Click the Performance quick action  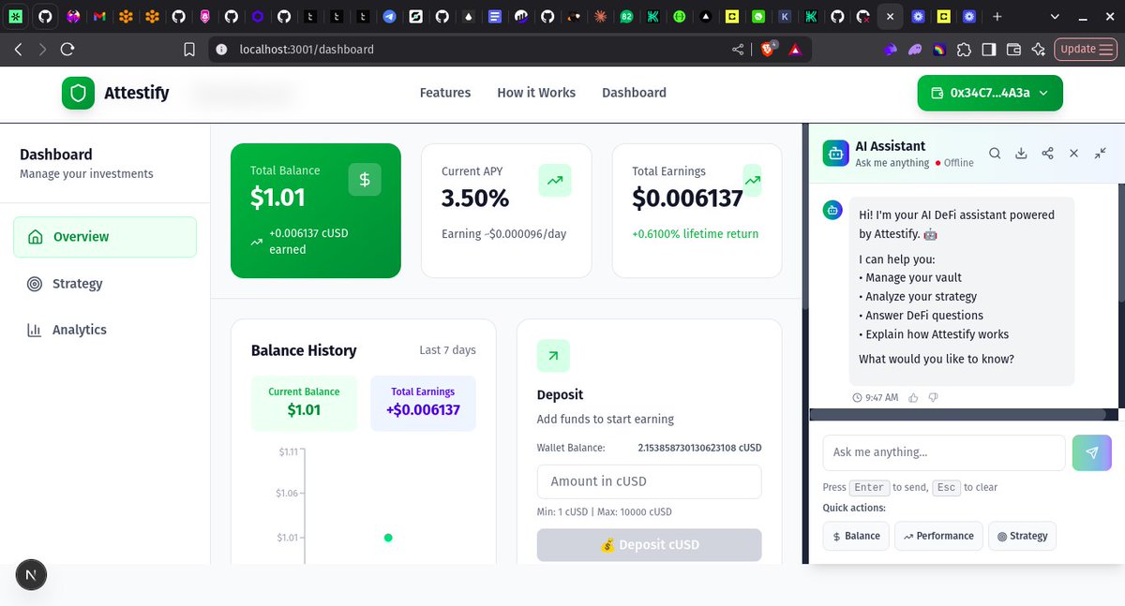click(938, 536)
